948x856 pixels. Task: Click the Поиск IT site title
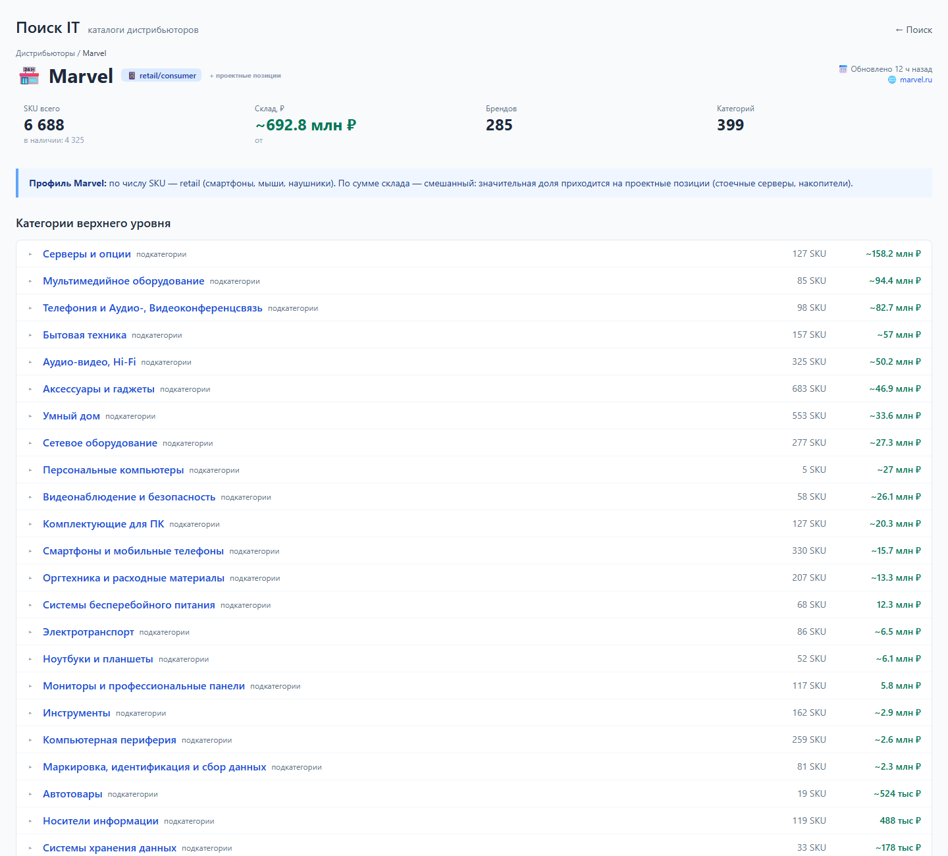pos(47,28)
